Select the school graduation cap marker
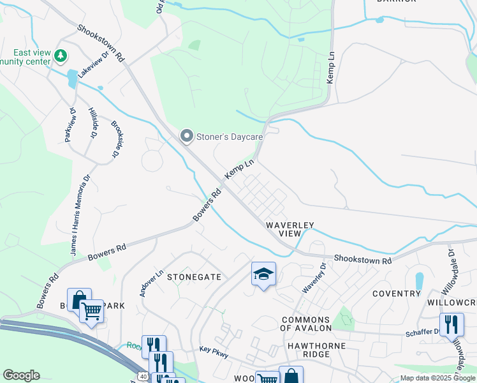The width and height of the screenshot is (477, 383). click(264, 274)
